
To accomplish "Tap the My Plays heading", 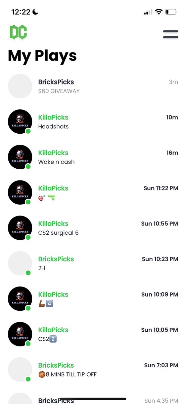I will (42, 56).
